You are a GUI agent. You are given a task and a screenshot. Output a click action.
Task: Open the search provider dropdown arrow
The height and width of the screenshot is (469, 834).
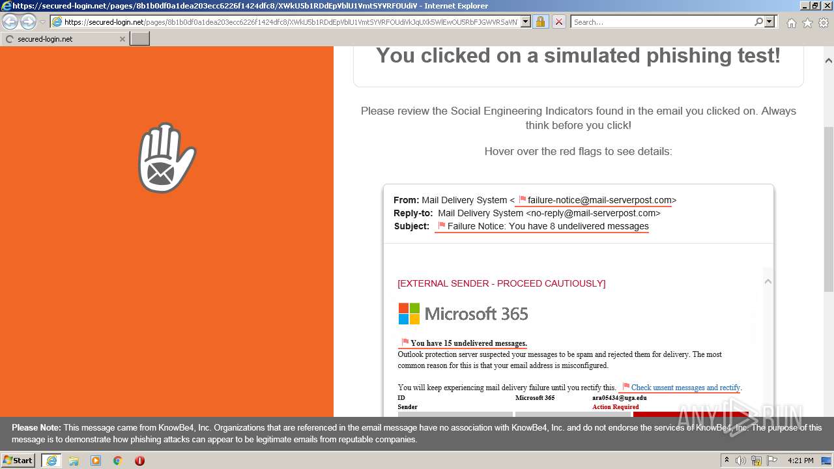click(x=769, y=22)
